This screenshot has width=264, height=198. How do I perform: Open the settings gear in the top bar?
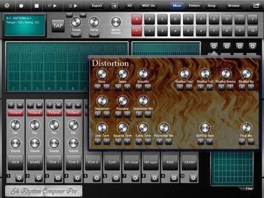7,5
